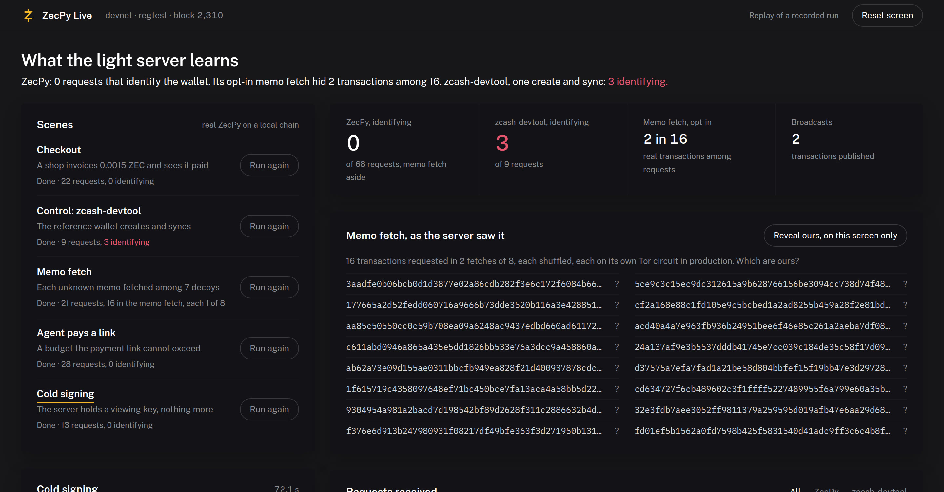This screenshot has width=944, height=492.
Task: Click the Reset screen button
Action: (887, 15)
